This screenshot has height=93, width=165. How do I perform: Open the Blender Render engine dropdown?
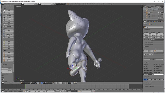61,4
